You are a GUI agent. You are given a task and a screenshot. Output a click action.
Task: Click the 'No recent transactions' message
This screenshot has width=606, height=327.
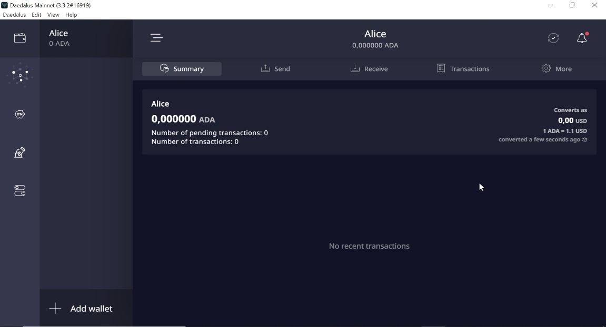(x=369, y=246)
